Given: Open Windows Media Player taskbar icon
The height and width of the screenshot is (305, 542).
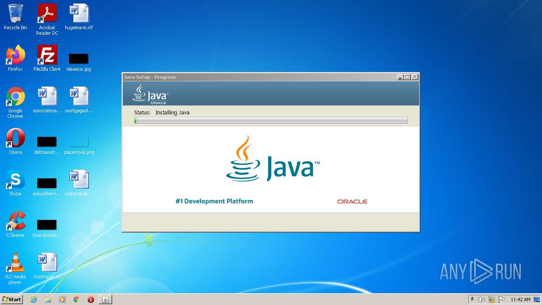Looking at the screenshot, I should coord(62,299).
